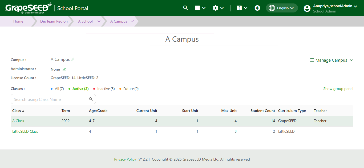364x168 pixels.
Task: Open the notifications bell
Action: (257, 8)
